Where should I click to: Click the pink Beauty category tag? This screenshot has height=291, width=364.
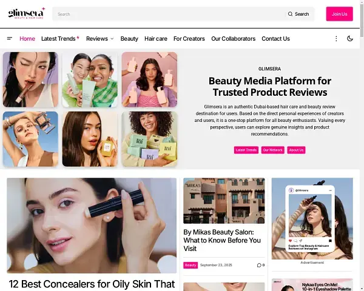pos(190,265)
